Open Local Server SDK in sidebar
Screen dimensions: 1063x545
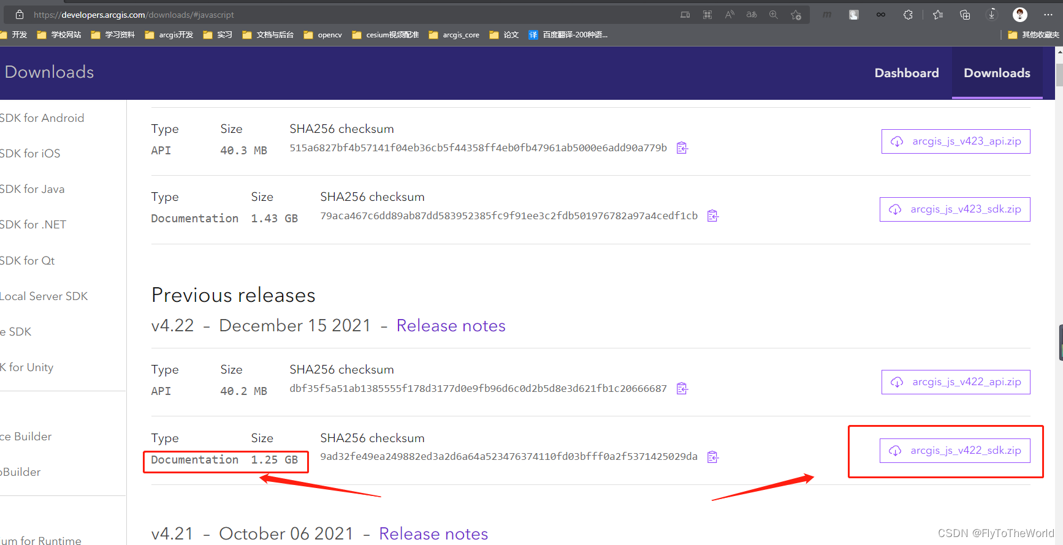(x=44, y=296)
